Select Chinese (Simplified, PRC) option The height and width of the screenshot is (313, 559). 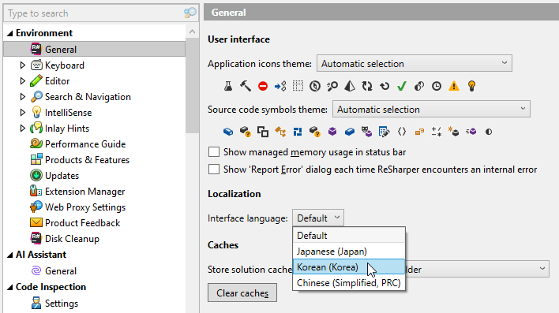coord(349,283)
